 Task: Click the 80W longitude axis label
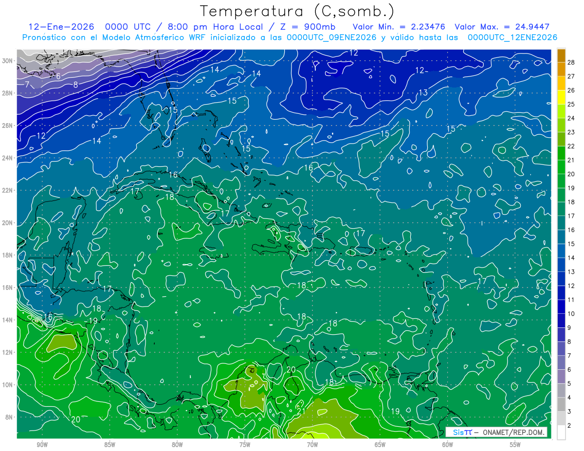point(177,445)
